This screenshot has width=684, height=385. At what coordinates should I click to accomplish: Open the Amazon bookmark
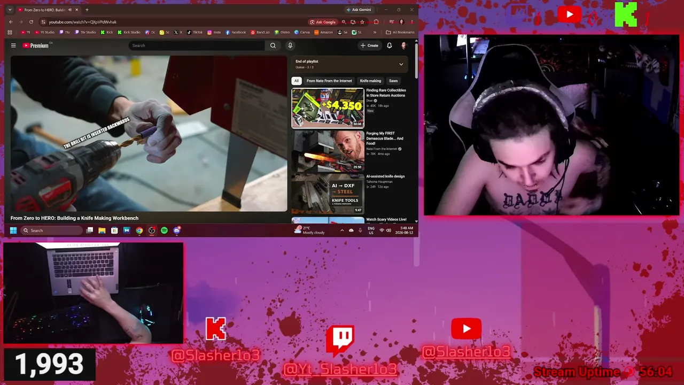[324, 32]
